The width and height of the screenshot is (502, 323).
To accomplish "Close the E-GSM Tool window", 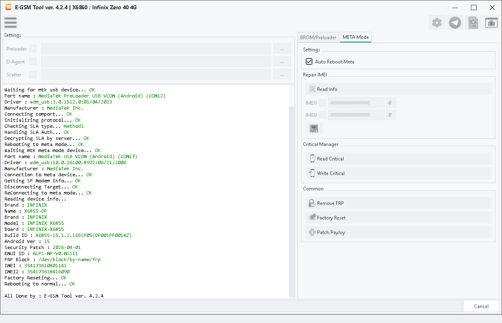I will coord(492,7).
